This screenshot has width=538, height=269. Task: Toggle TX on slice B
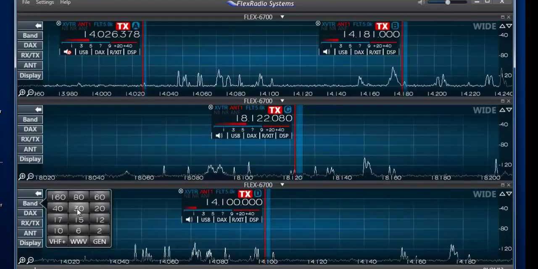tap(382, 26)
